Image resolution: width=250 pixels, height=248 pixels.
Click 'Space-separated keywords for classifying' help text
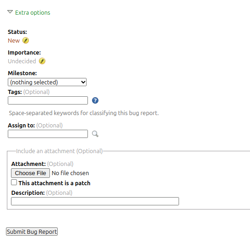click(x=84, y=113)
